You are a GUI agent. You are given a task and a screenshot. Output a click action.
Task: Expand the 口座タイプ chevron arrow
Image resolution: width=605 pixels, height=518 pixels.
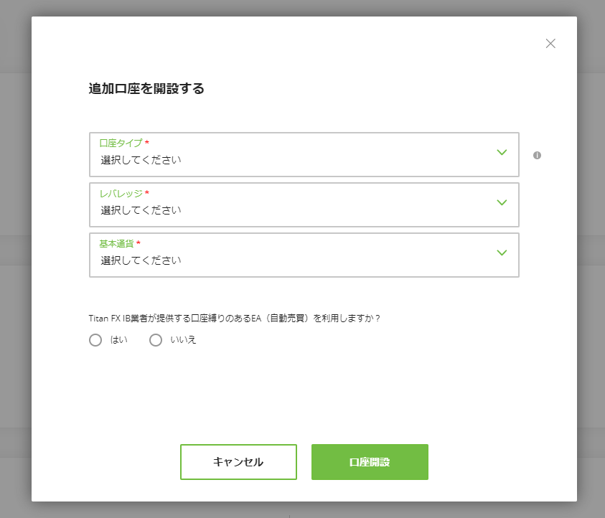(502, 152)
